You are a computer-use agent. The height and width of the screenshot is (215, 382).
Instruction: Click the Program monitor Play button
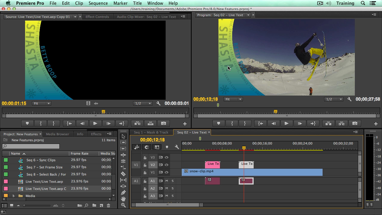[x=286, y=123]
